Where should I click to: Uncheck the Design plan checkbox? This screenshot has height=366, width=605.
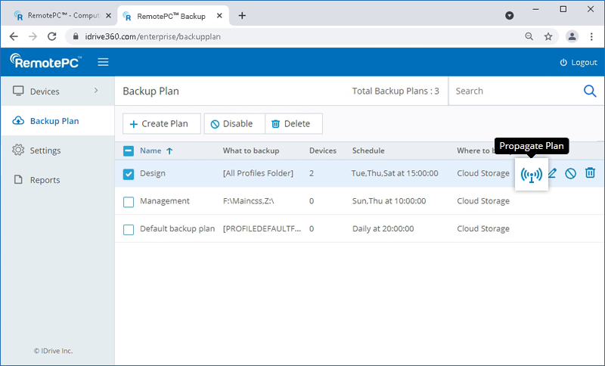[129, 173]
